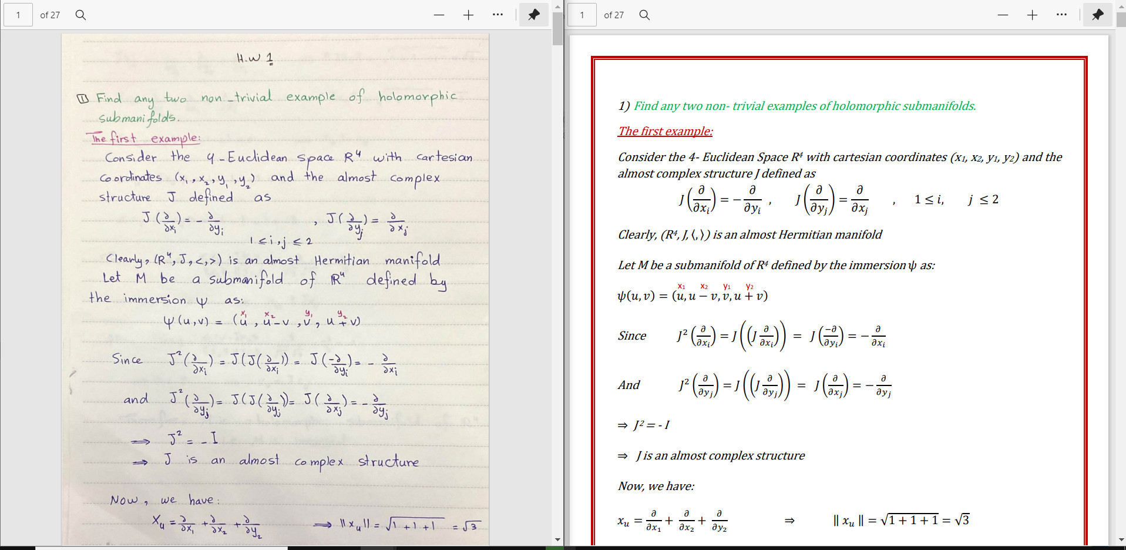Zoom out of the handwritten notes document

coord(439,15)
